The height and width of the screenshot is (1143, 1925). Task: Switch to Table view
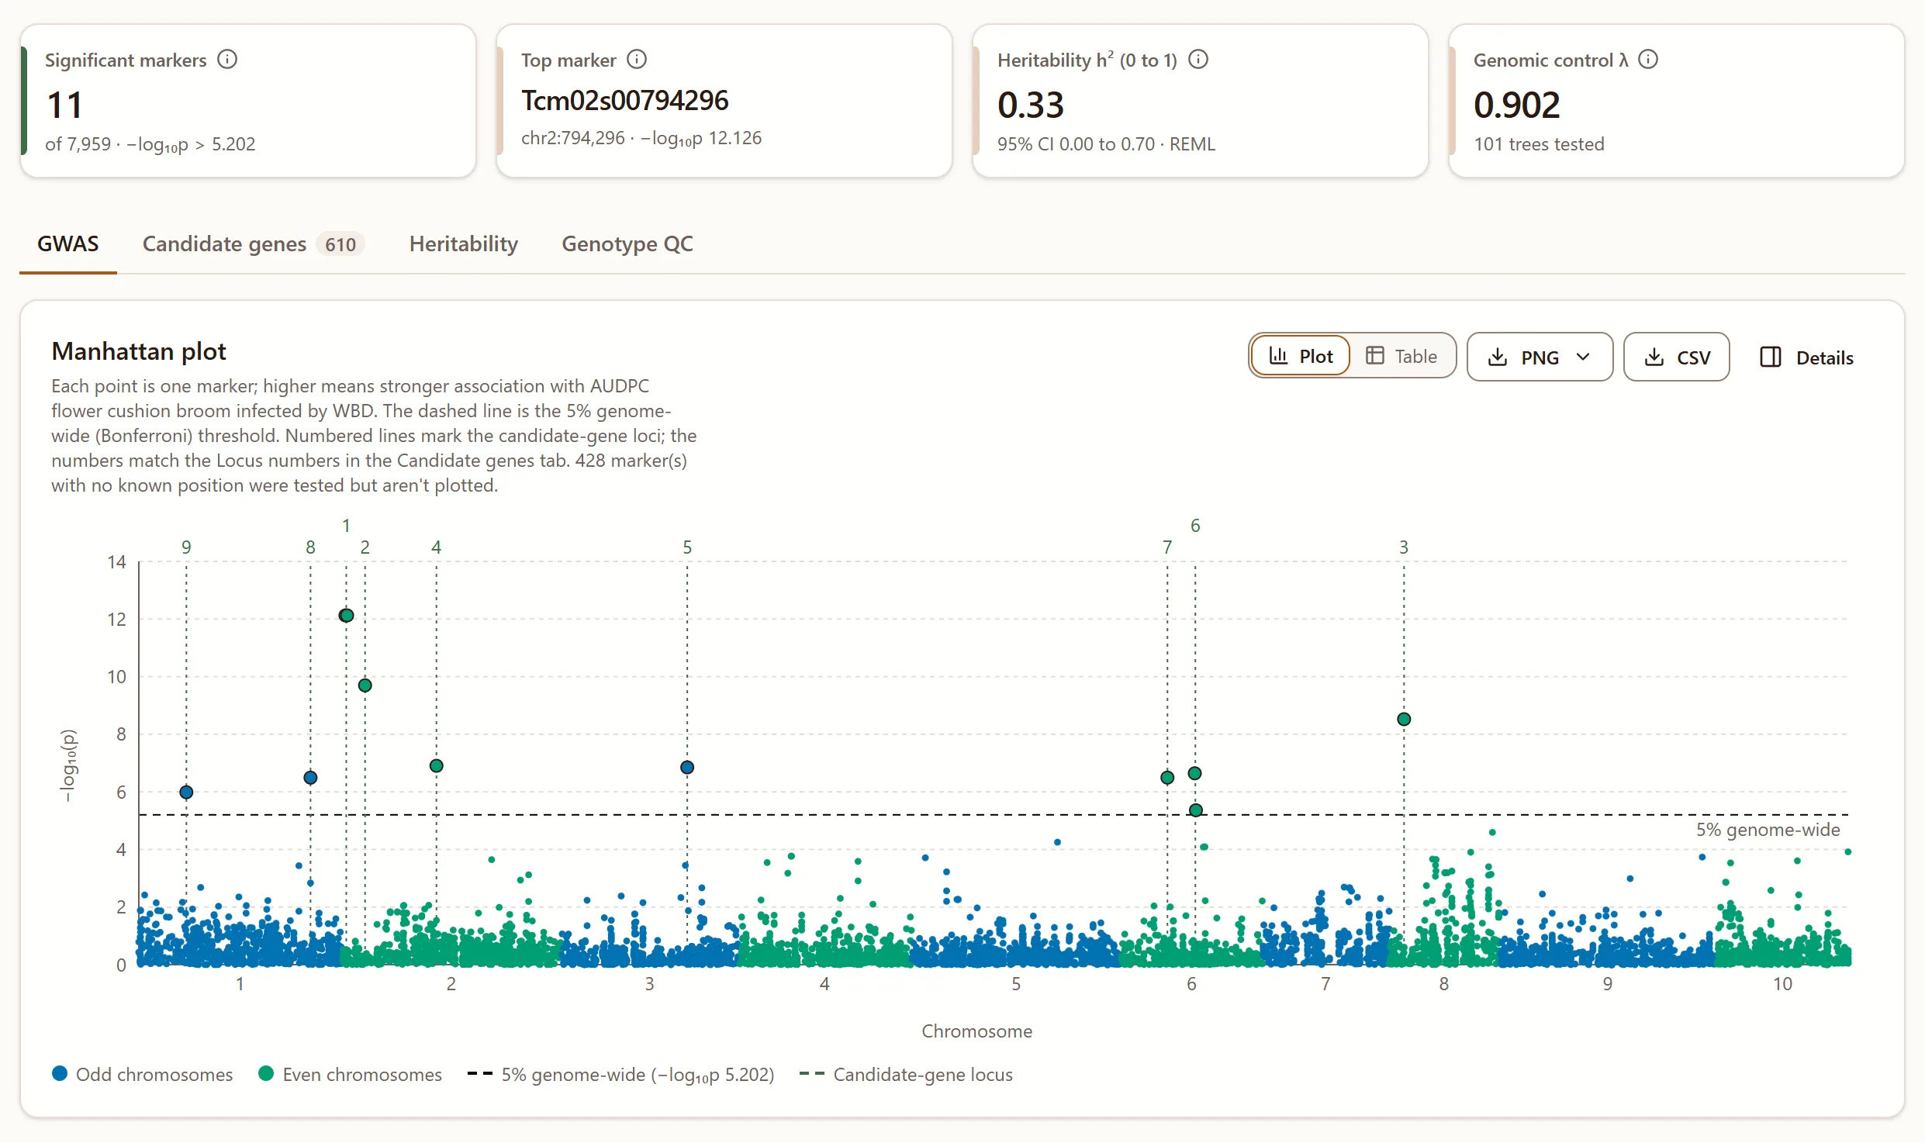[x=1401, y=357]
